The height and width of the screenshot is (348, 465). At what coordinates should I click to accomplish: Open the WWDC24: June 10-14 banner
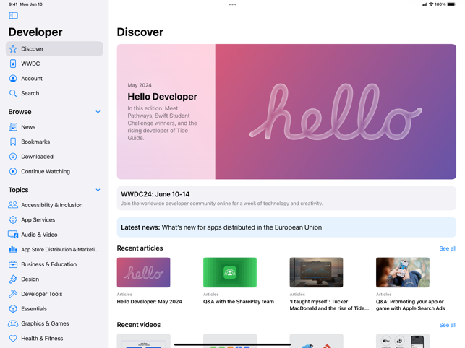point(286,199)
